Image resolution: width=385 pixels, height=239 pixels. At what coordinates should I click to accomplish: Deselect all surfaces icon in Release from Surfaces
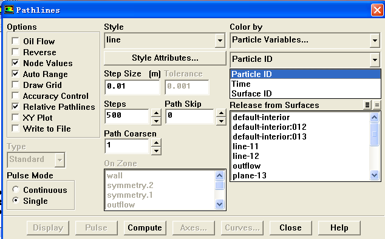[377, 105]
